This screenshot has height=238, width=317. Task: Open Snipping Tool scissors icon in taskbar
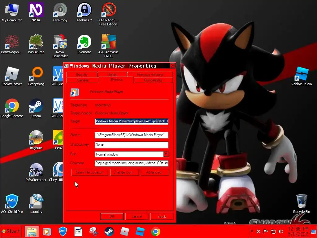(93, 231)
